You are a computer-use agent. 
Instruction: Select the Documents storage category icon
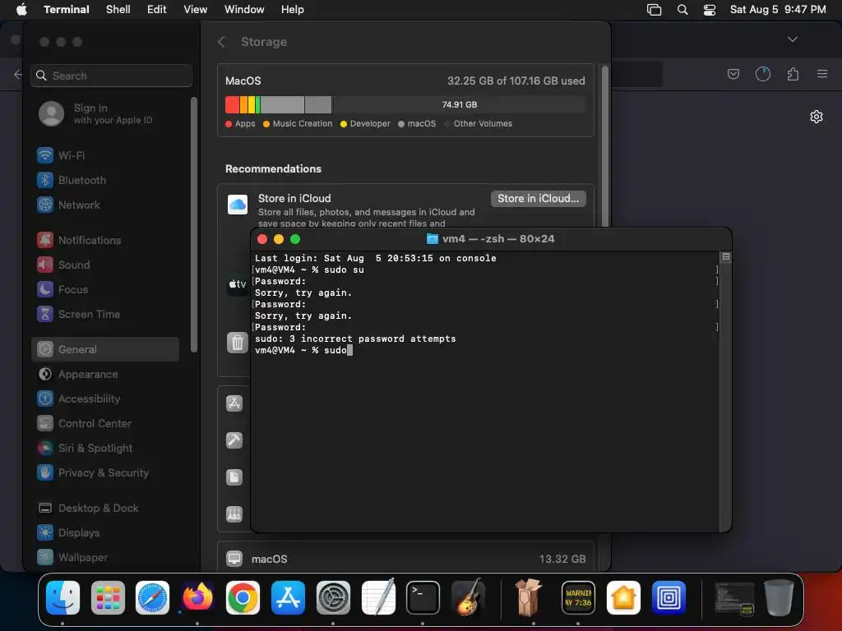234,477
